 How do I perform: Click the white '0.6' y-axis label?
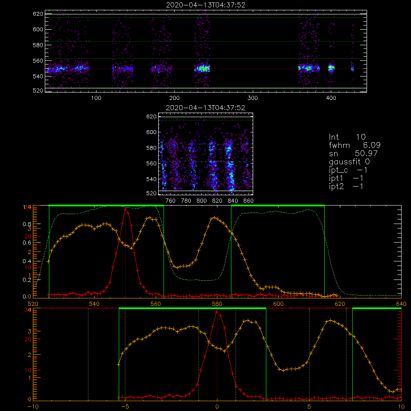(28, 243)
